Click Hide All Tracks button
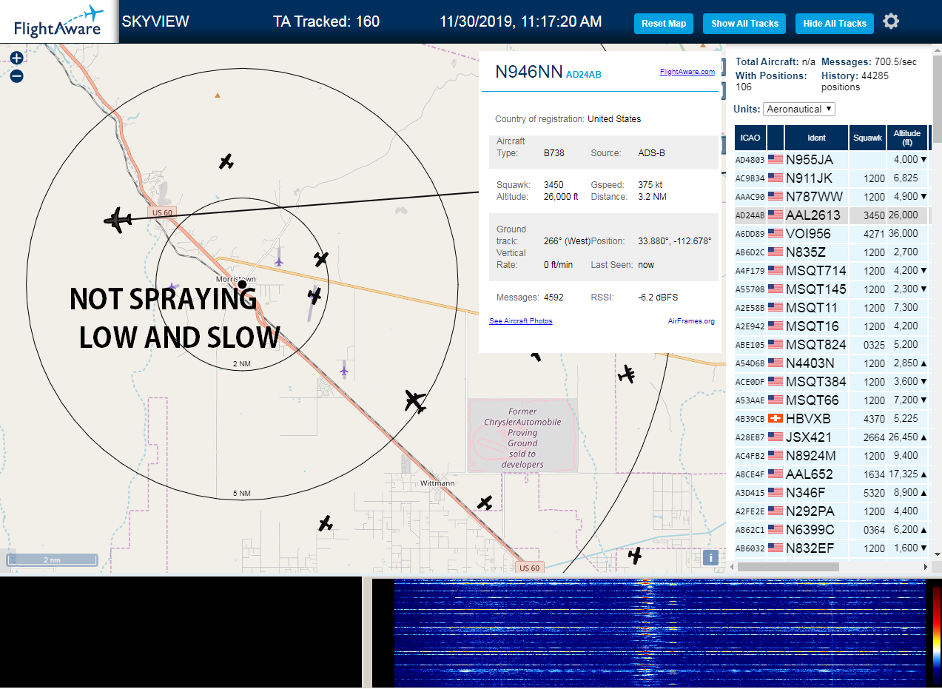 (x=835, y=24)
